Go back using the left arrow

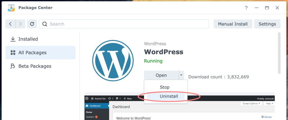(10, 24)
